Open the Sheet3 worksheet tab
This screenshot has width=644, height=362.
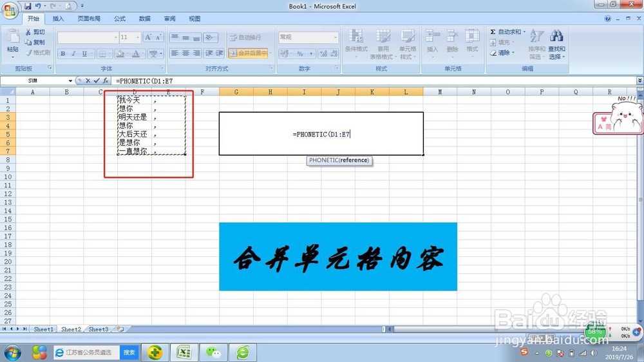click(x=99, y=329)
